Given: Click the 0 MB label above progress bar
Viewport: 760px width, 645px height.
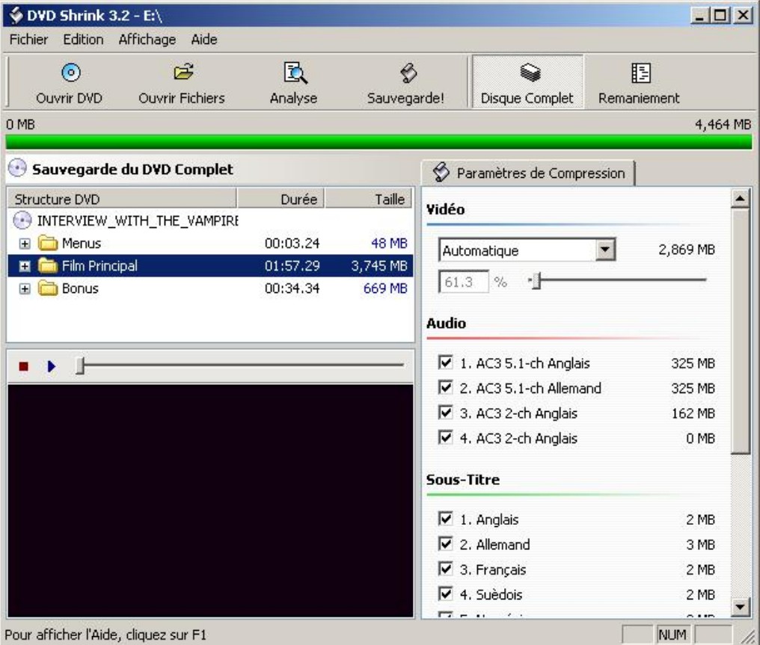Looking at the screenshot, I should [20, 125].
